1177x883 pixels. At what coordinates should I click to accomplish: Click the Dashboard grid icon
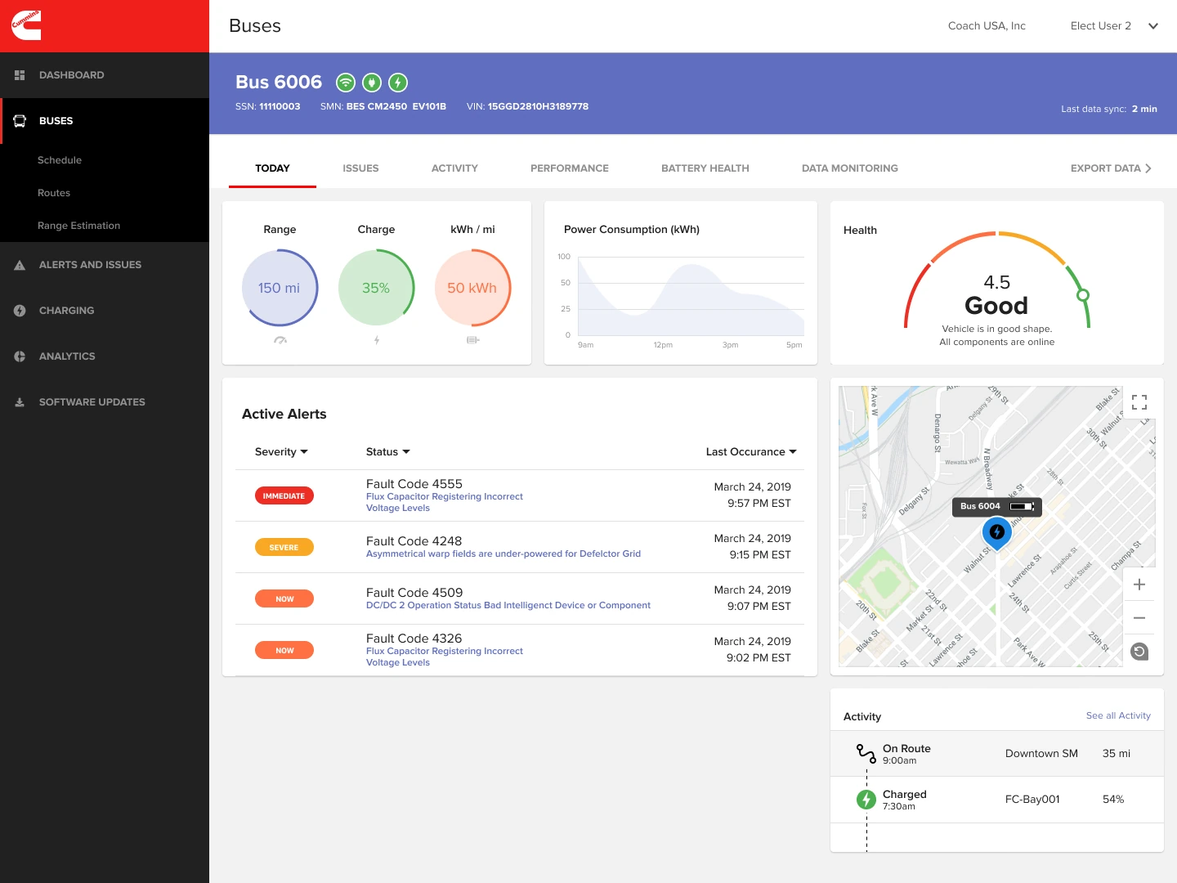20,75
